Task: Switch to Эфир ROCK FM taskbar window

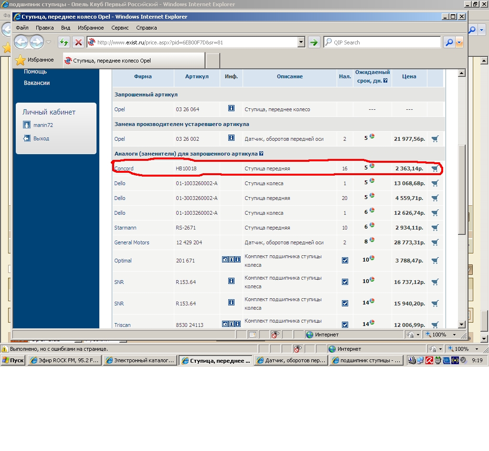Action: pos(64,361)
